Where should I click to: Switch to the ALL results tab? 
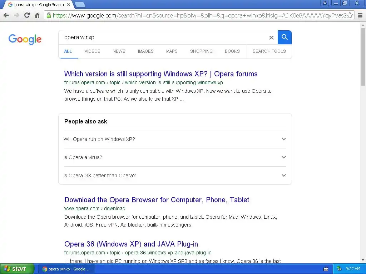(68, 51)
